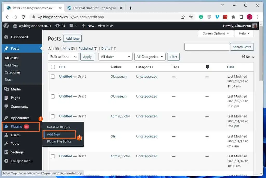Open the Bulk actions dropdown
The height and width of the screenshot is (178, 266).
coord(63,57)
